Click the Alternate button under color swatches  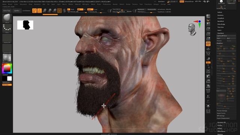point(7,85)
